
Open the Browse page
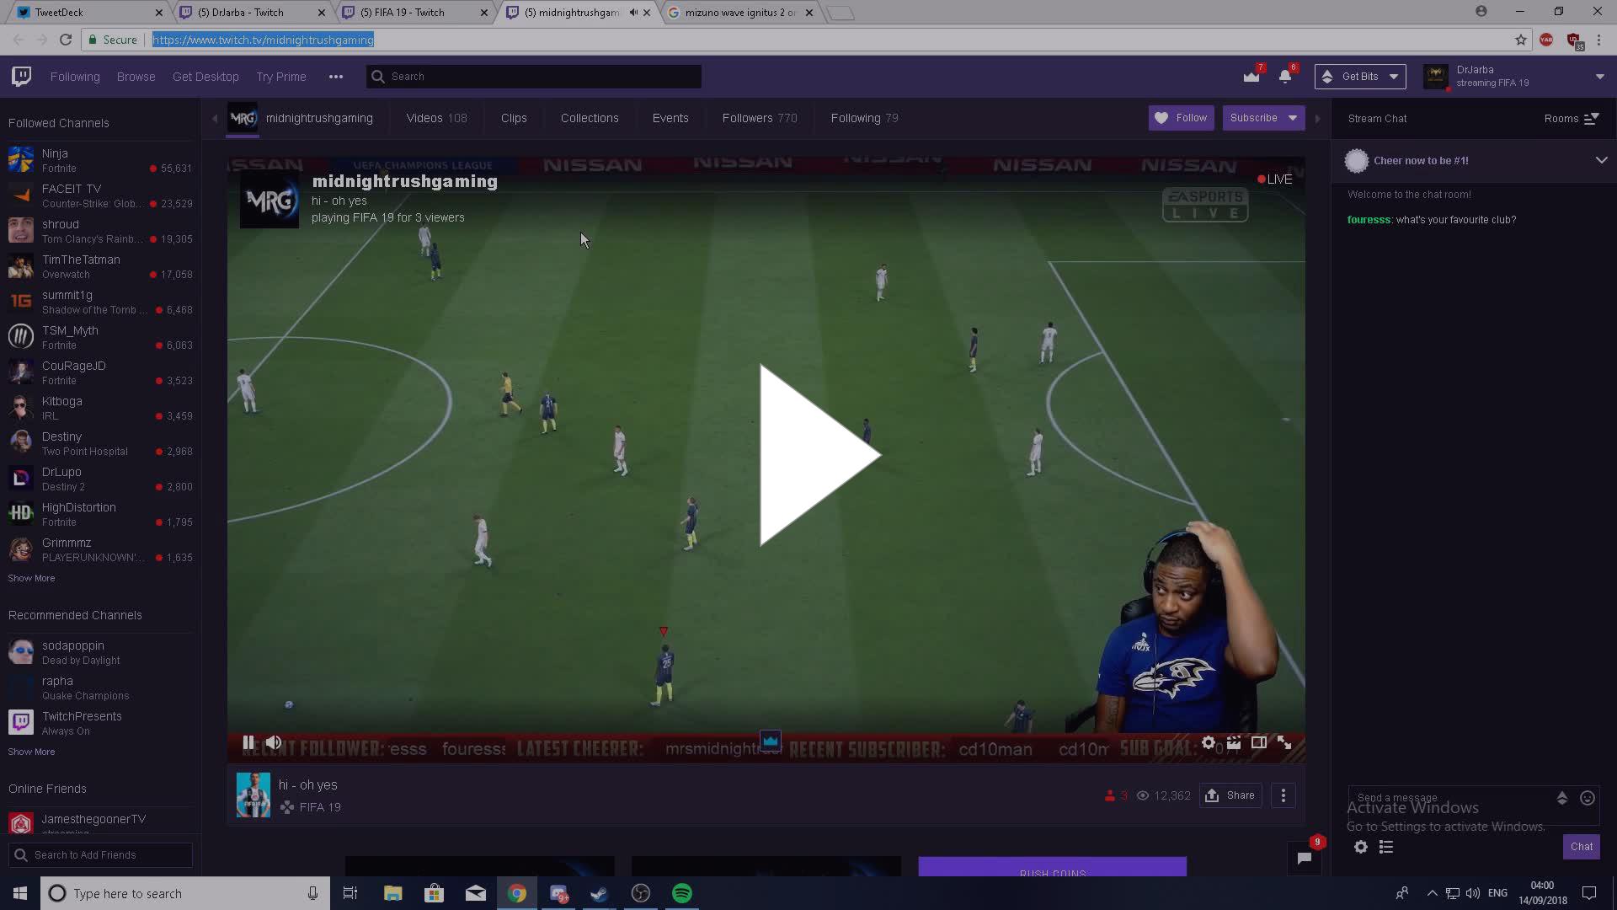tap(136, 77)
